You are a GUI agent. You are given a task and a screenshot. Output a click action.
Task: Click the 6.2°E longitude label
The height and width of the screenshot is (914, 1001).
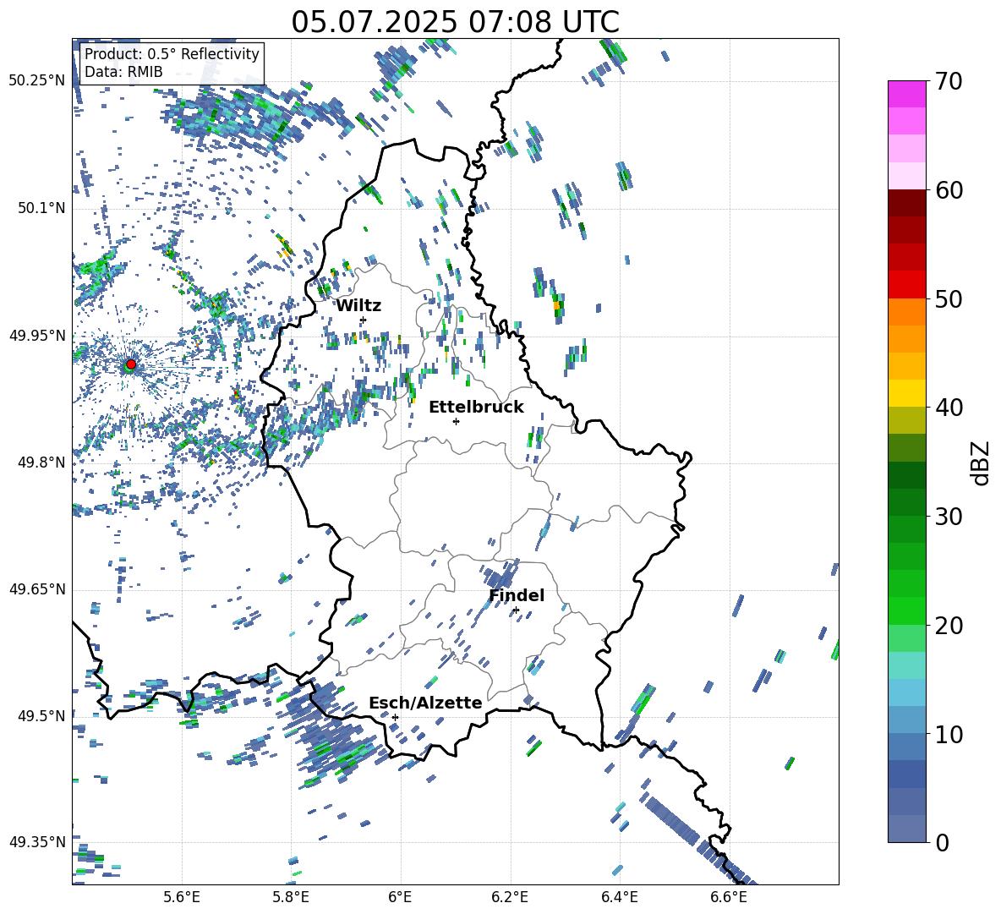coord(510,897)
